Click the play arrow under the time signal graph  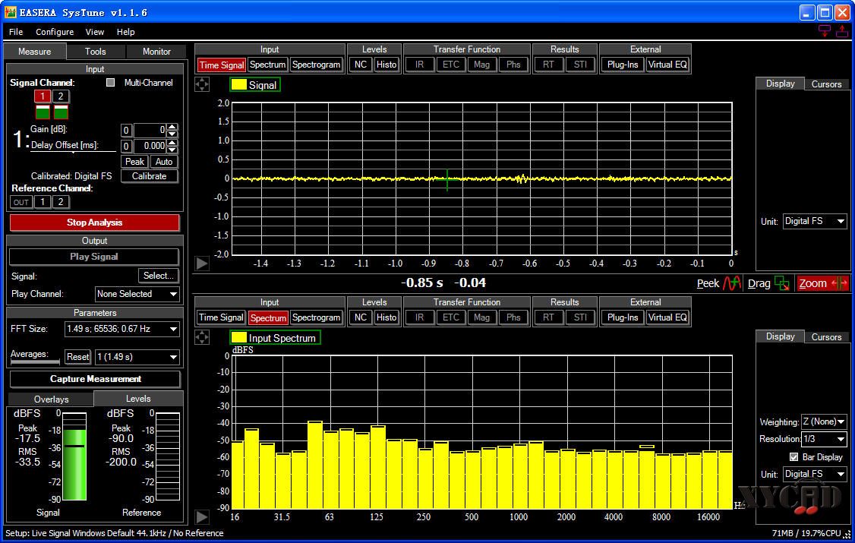(x=202, y=264)
